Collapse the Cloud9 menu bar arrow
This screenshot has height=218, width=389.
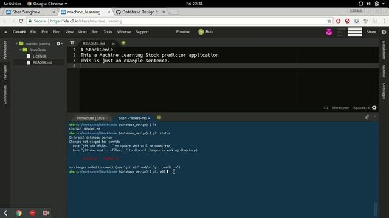tap(5, 32)
